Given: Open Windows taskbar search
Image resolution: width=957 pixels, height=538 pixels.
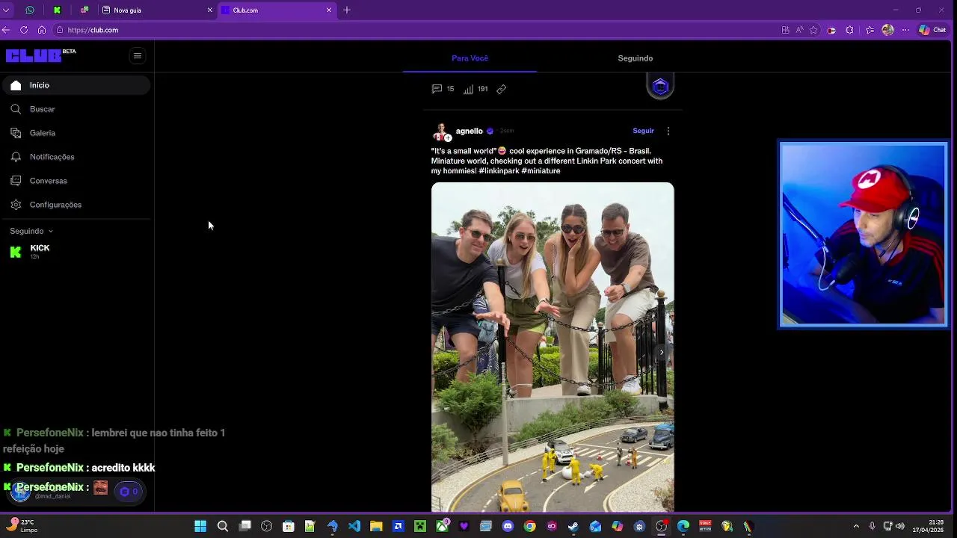Looking at the screenshot, I should [x=223, y=526].
